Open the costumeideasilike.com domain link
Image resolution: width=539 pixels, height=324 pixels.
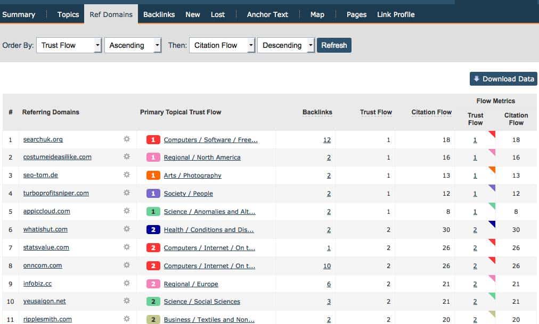pyautogui.click(x=58, y=157)
